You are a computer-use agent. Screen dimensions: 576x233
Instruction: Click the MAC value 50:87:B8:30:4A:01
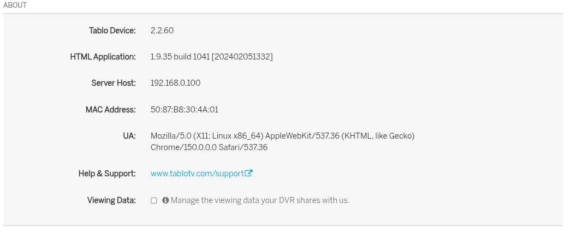point(185,110)
